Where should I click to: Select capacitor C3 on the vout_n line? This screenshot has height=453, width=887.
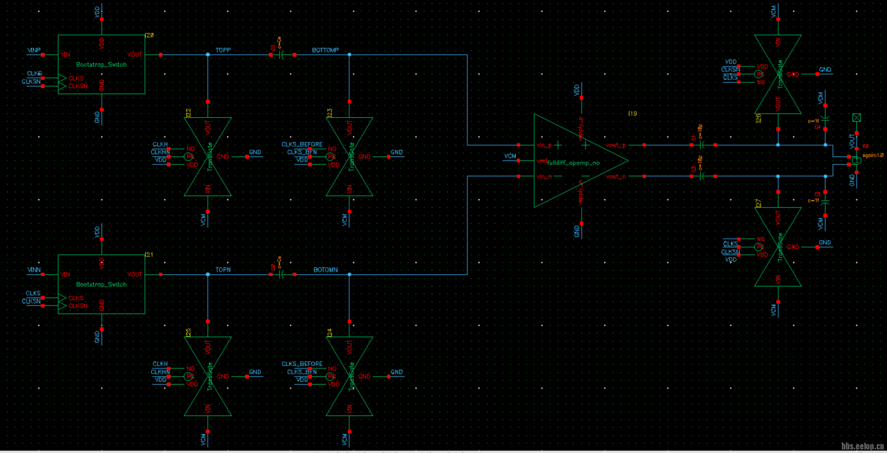[x=703, y=176]
